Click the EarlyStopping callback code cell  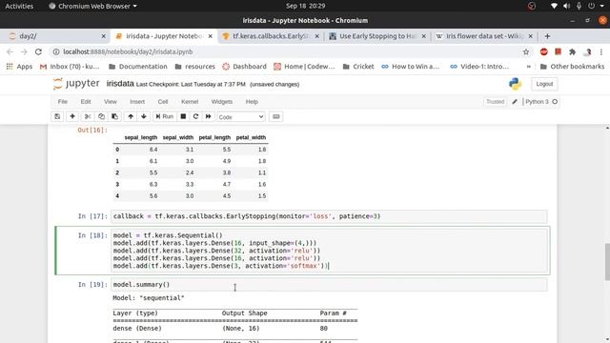click(329, 216)
